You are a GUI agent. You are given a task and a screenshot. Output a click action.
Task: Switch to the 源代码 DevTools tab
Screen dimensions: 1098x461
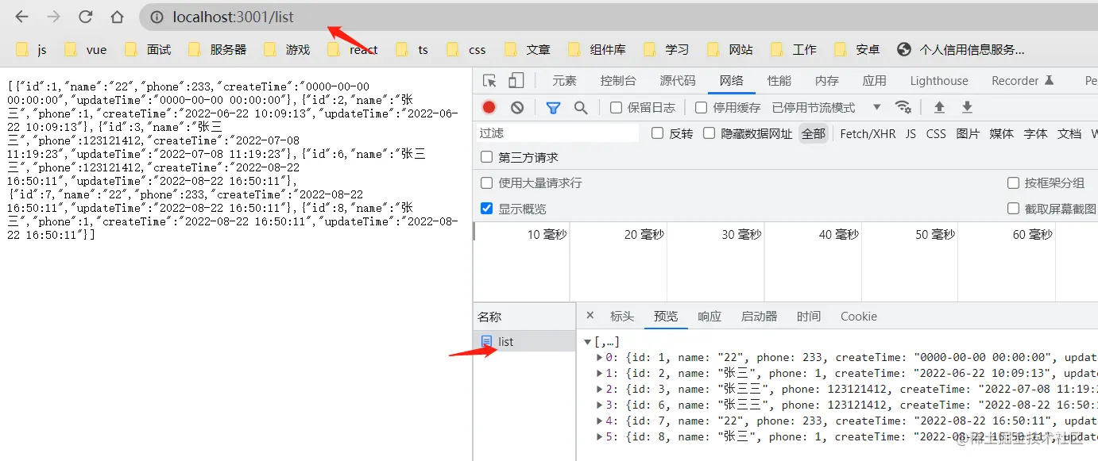pos(678,80)
